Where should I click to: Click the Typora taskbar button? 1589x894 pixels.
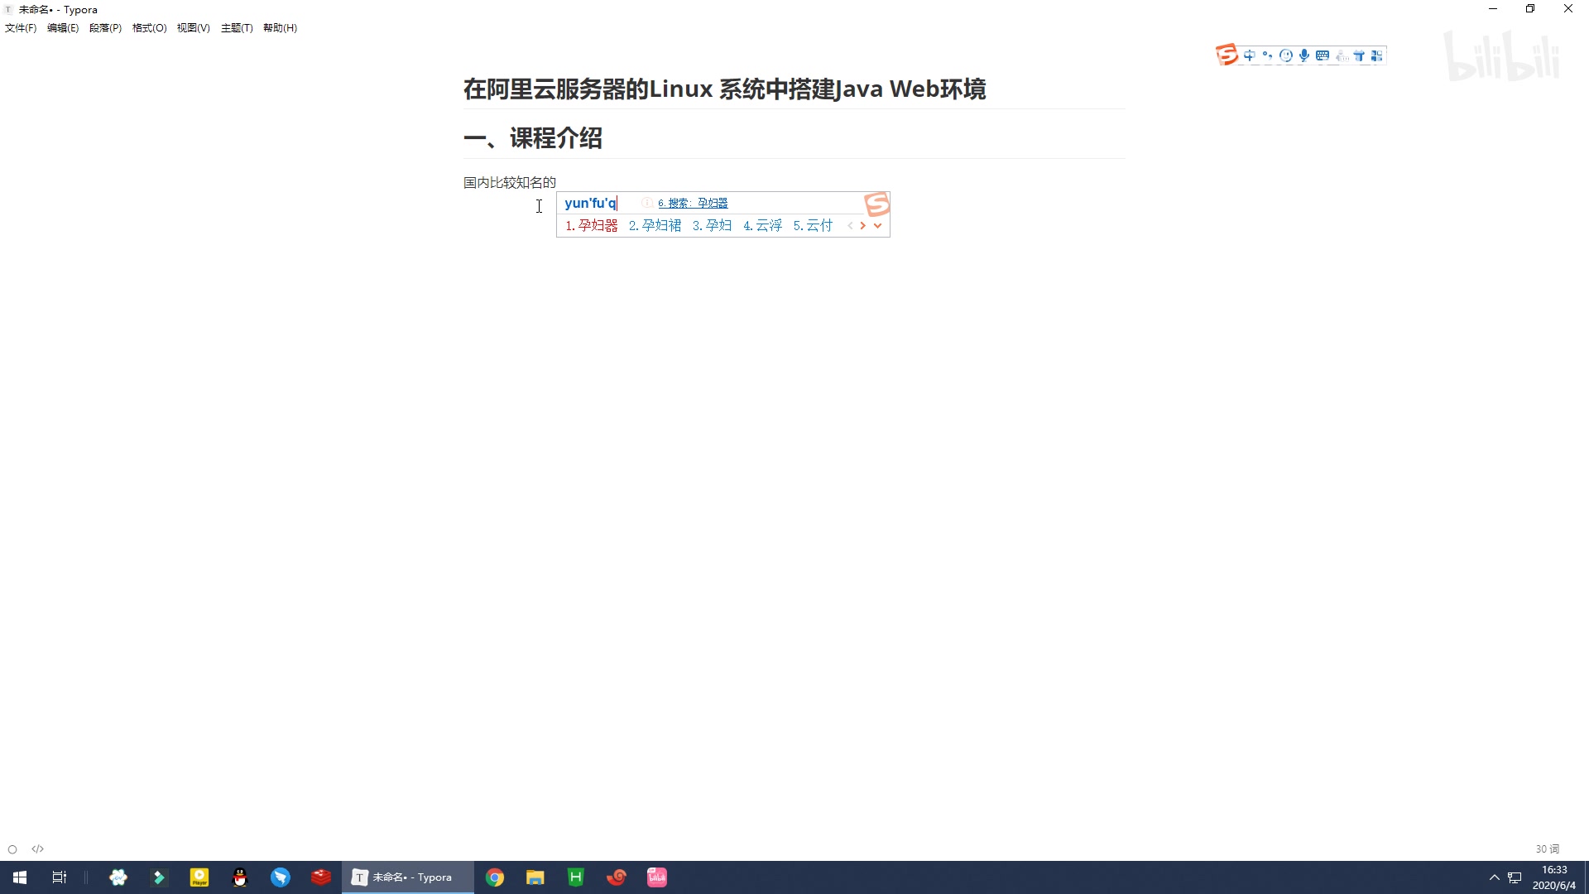click(408, 877)
